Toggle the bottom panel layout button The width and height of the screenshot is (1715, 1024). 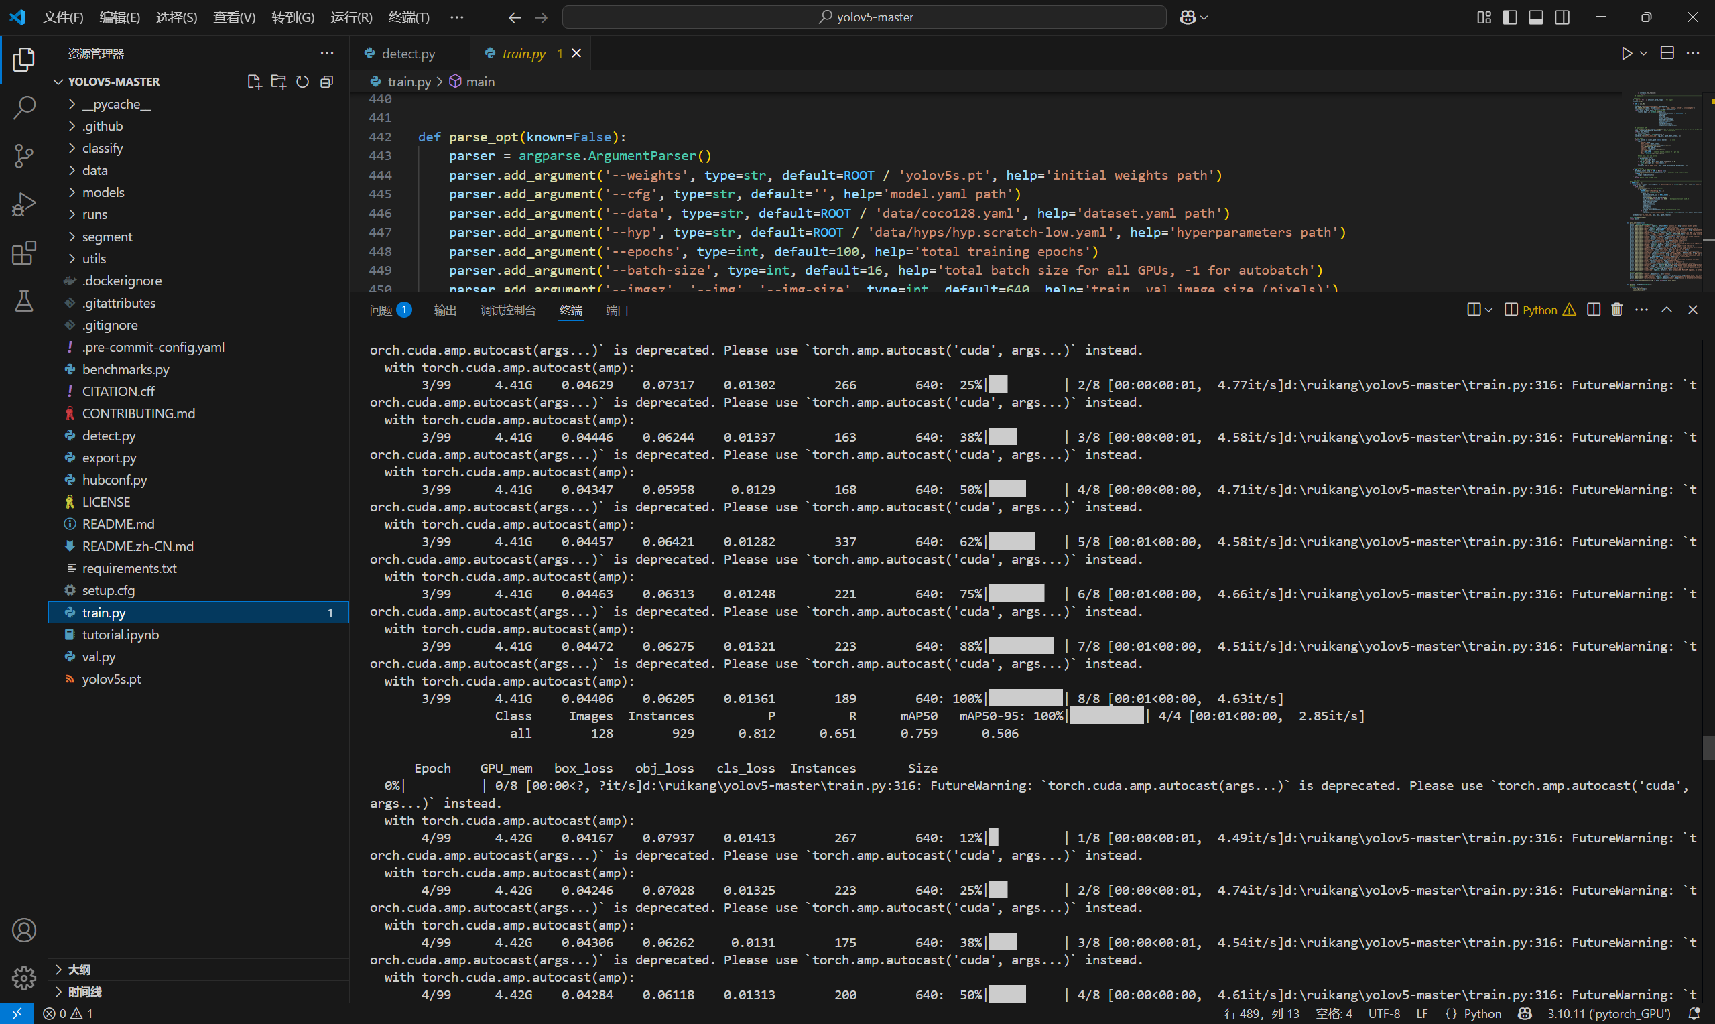coord(1535,17)
